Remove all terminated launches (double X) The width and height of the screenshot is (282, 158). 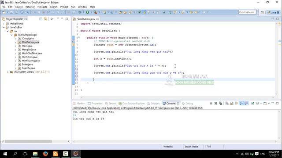pyautogui.click(x=220, y=104)
